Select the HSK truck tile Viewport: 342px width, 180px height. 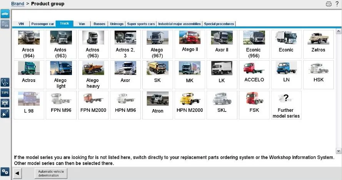point(319,75)
